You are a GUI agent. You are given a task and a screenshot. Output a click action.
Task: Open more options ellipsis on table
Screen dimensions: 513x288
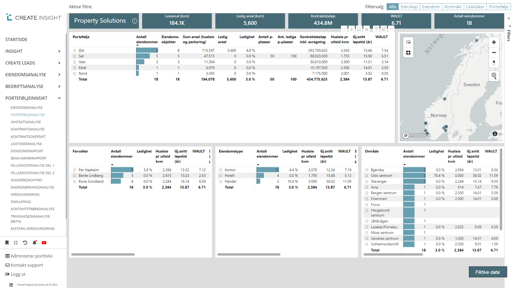[x=391, y=29]
